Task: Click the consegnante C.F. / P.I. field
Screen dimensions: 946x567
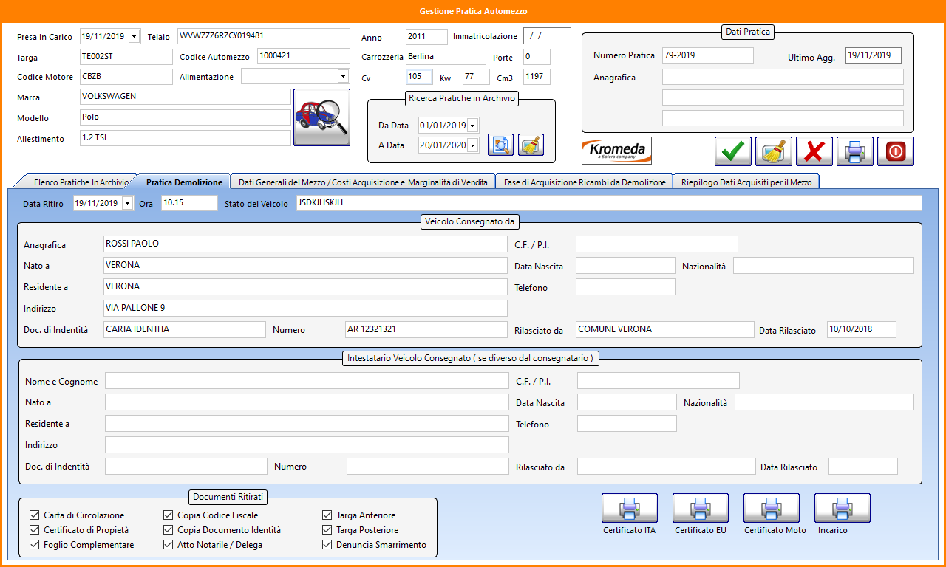Action: click(657, 244)
